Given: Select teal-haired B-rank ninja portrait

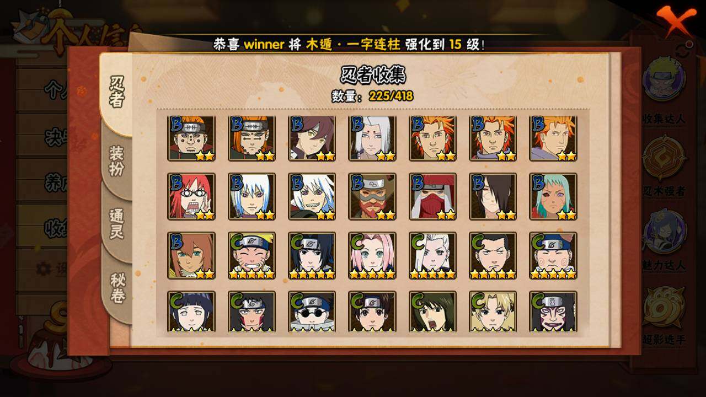Looking at the screenshot, I should click(553, 197).
